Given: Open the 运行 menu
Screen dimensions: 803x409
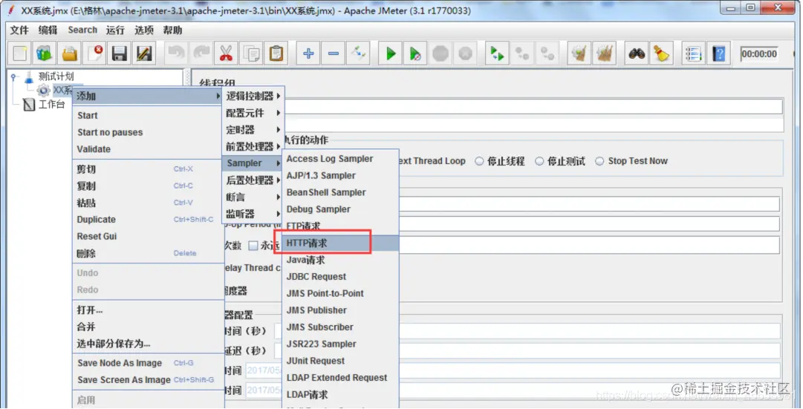Looking at the screenshot, I should coord(115,30).
